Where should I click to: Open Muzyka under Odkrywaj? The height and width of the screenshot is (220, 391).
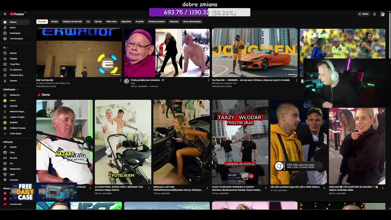tap(16, 147)
